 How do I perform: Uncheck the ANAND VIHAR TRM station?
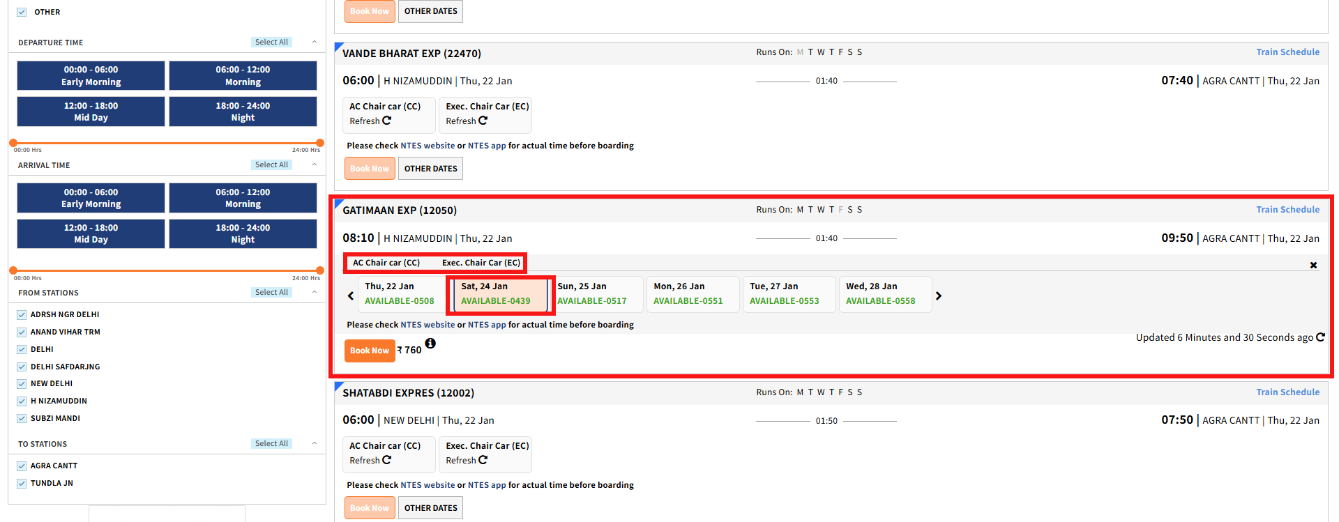click(x=22, y=332)
